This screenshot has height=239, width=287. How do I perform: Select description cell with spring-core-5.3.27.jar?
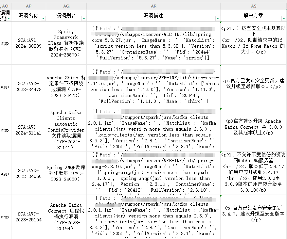(x=153, y=43)
